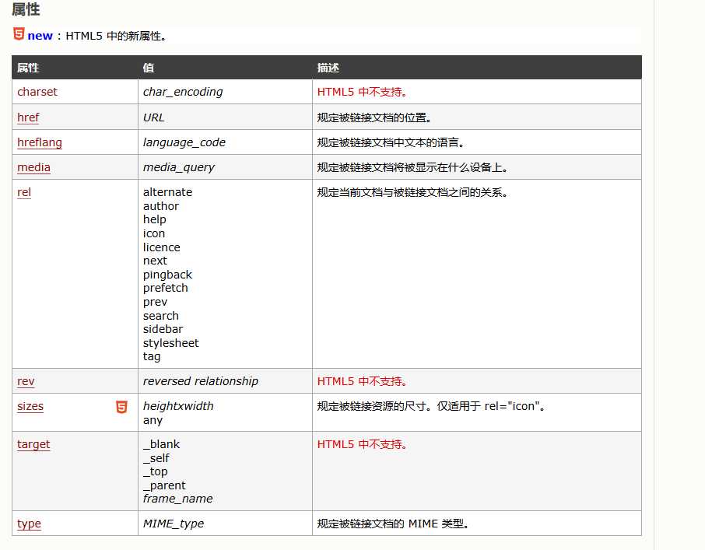Click the target row's 'HTML5 中不支持' note
Image resolution: width=705 pixels, height=550 pixels.
click(362, 444)
